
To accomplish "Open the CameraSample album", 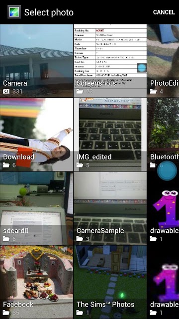I will (110, 208).
